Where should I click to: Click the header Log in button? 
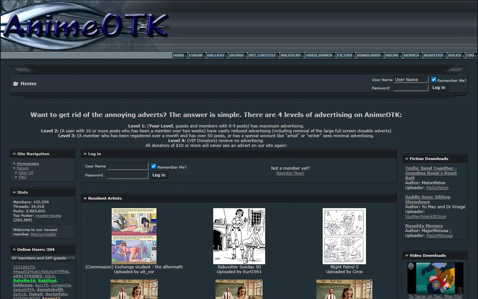[x=439, y=87]
